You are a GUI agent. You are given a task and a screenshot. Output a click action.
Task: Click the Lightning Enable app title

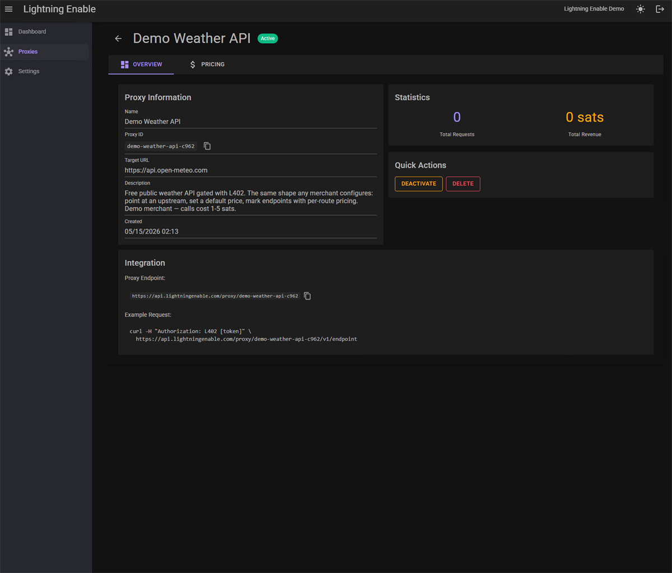(x=59, y=9)
